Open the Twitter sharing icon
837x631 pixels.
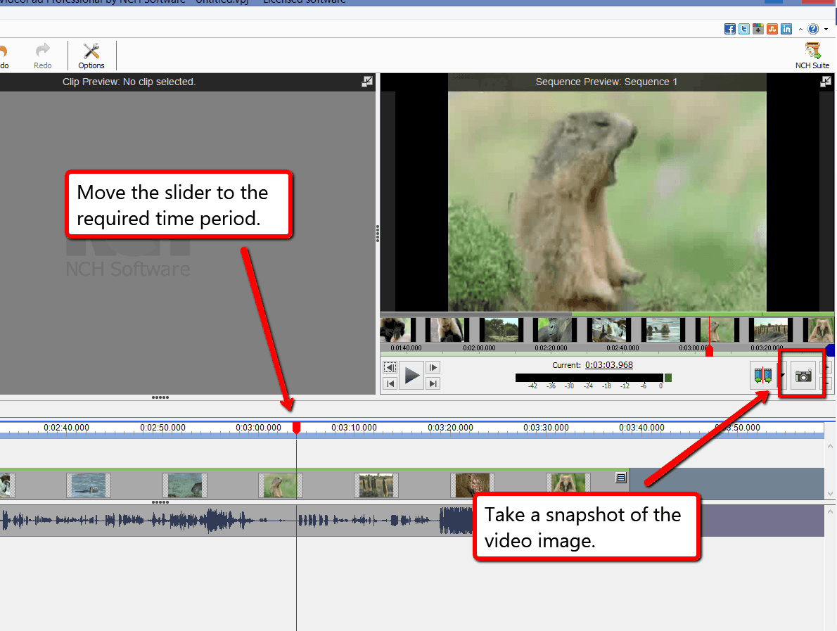[x=743, y=29]
